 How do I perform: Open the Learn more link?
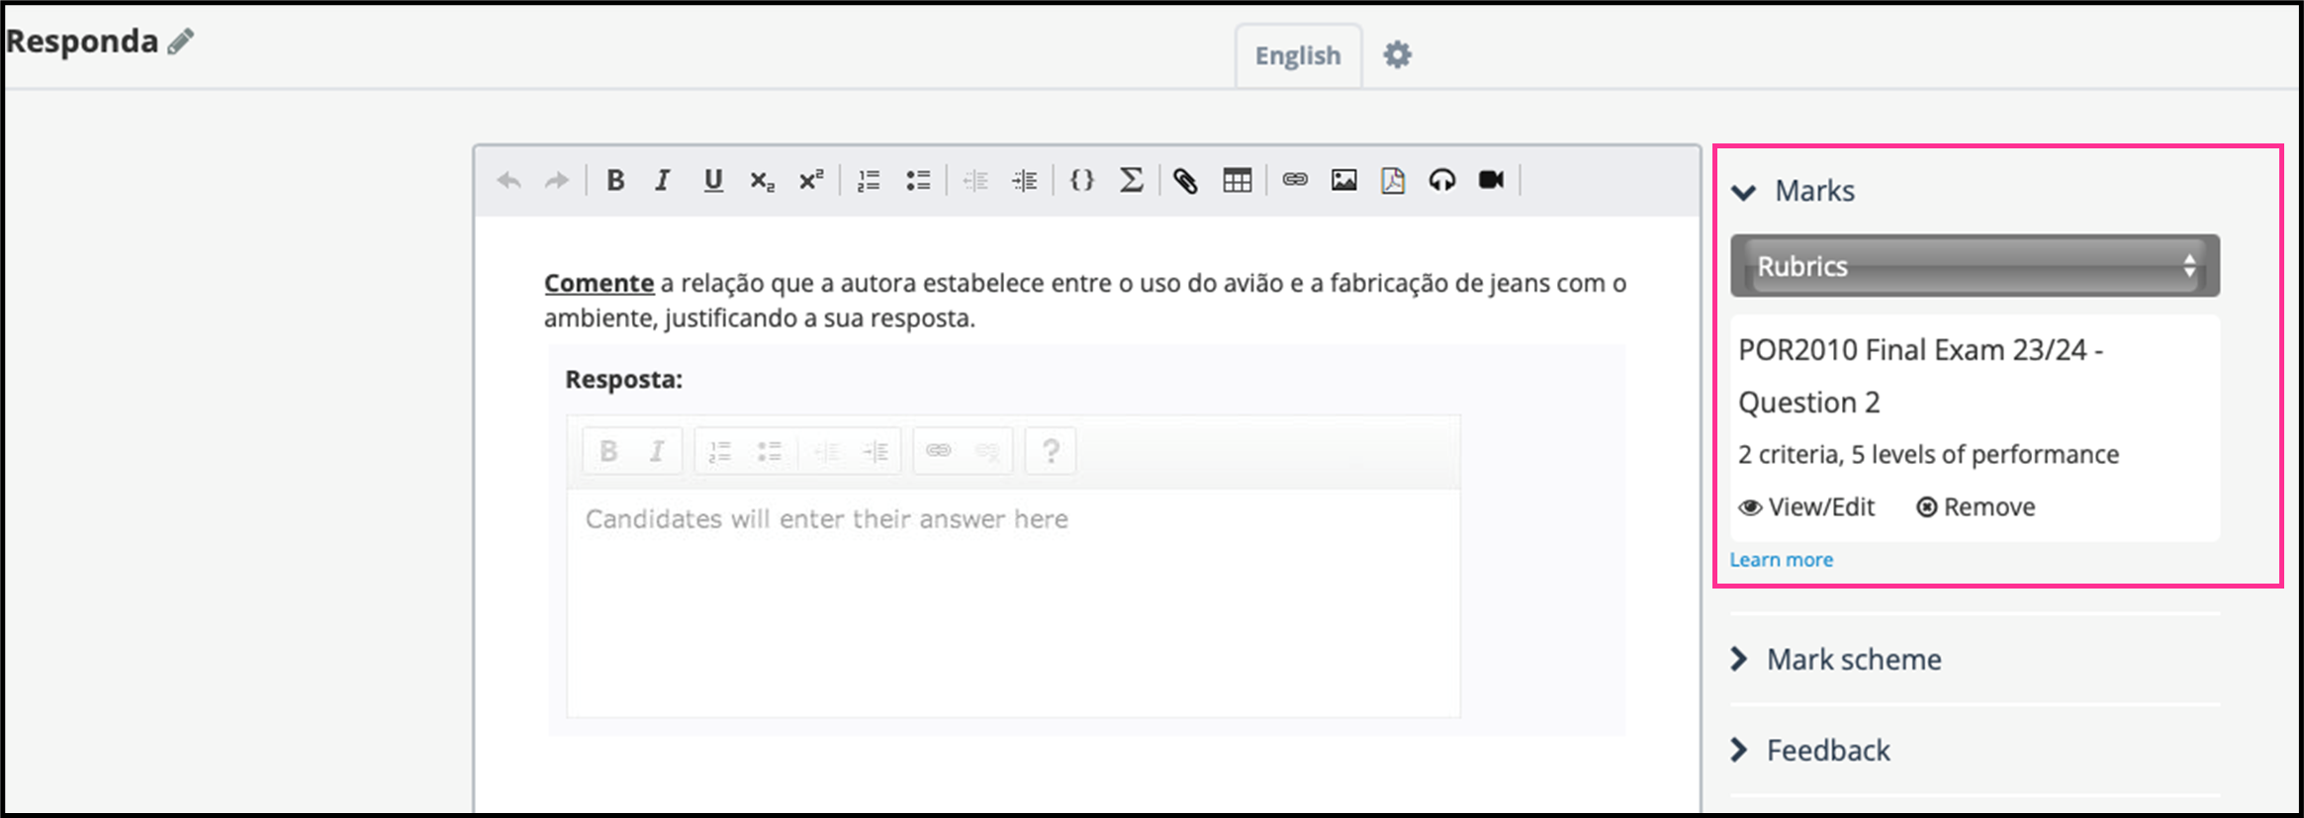pyautogui.click(x=1781, y=560)
